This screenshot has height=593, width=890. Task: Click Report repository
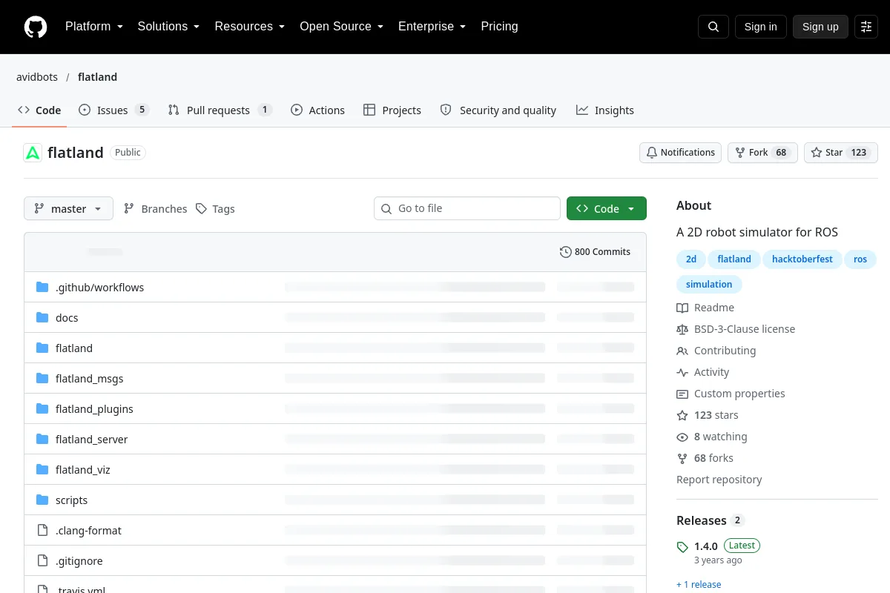coord(719,480)
